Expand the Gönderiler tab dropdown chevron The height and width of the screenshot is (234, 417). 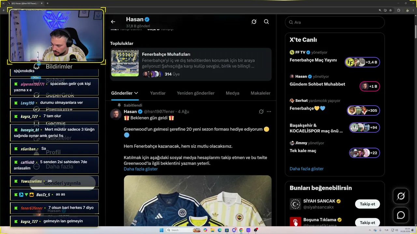(x=136, y=93)
